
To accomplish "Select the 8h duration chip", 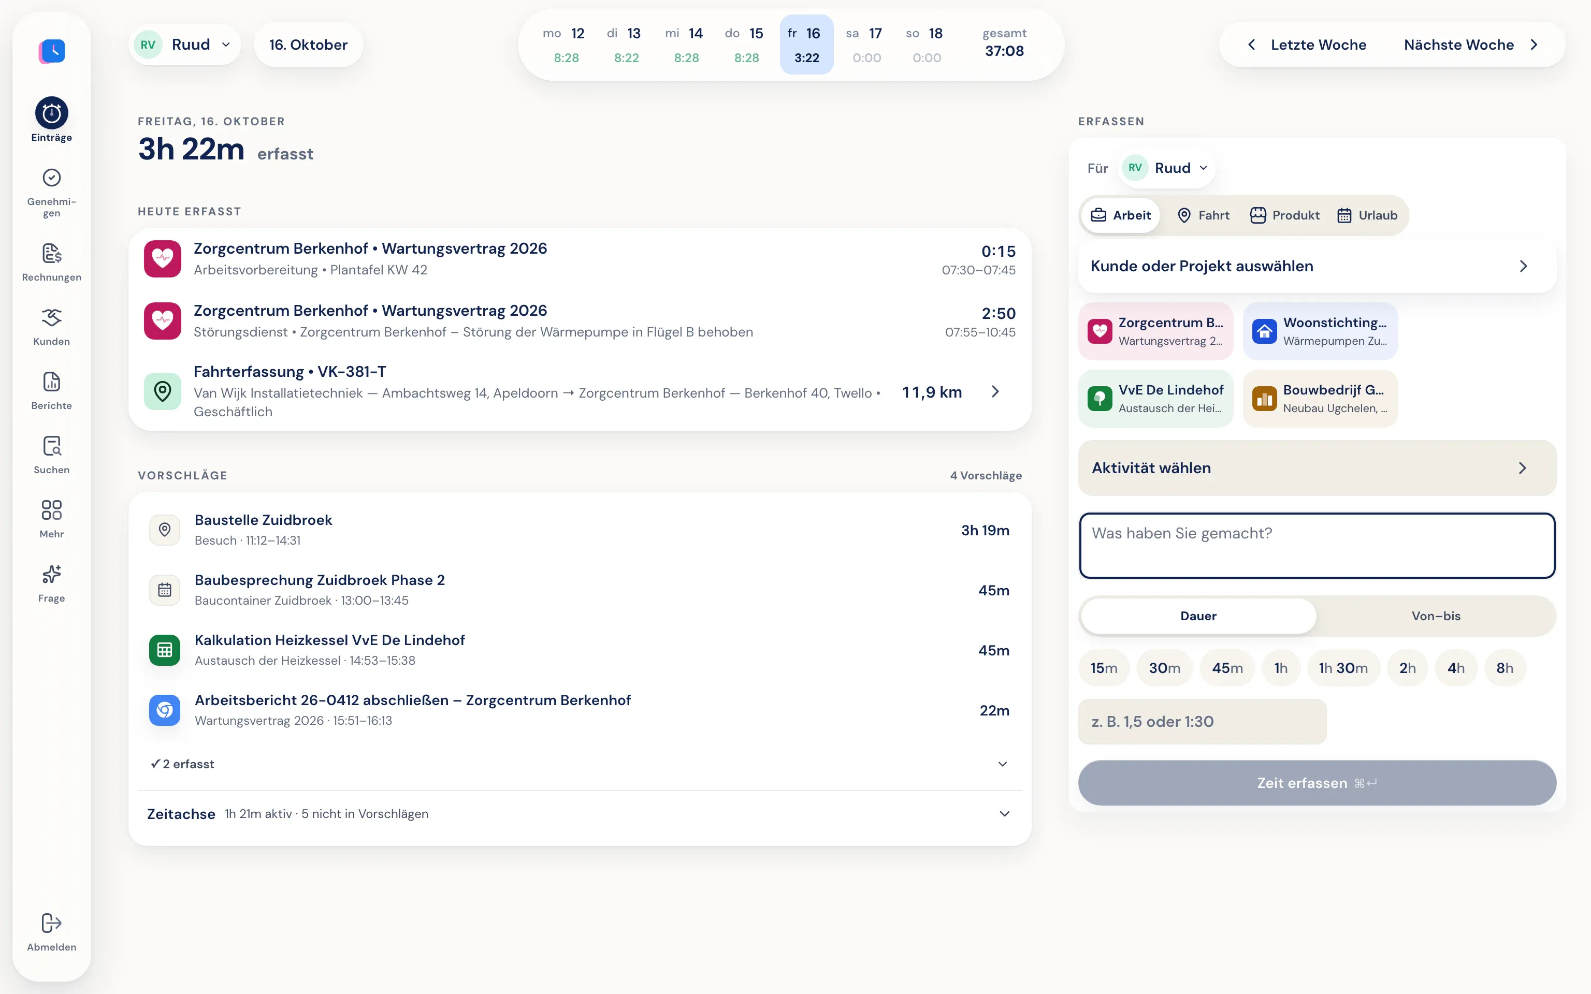I will [1504, 668].
